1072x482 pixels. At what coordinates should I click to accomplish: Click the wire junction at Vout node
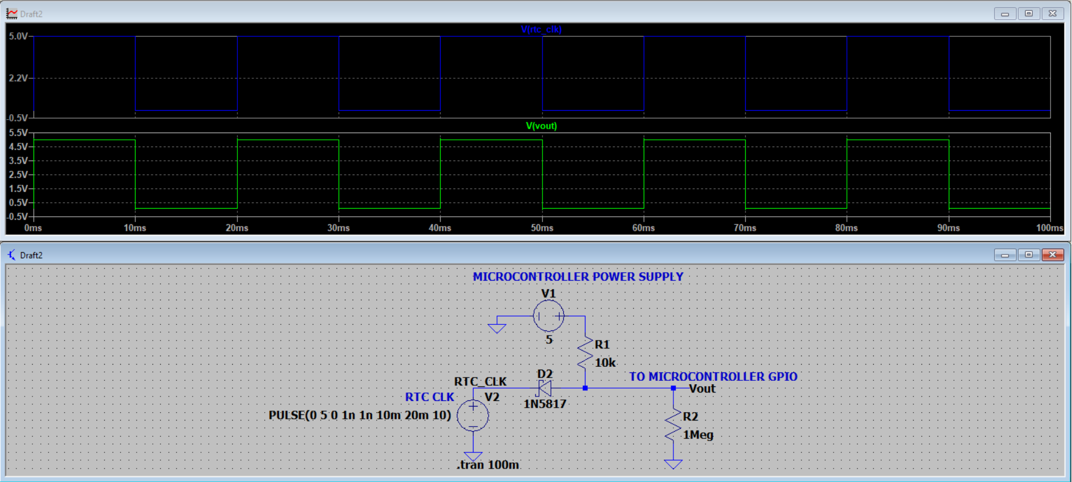click(x=673, y=388)
